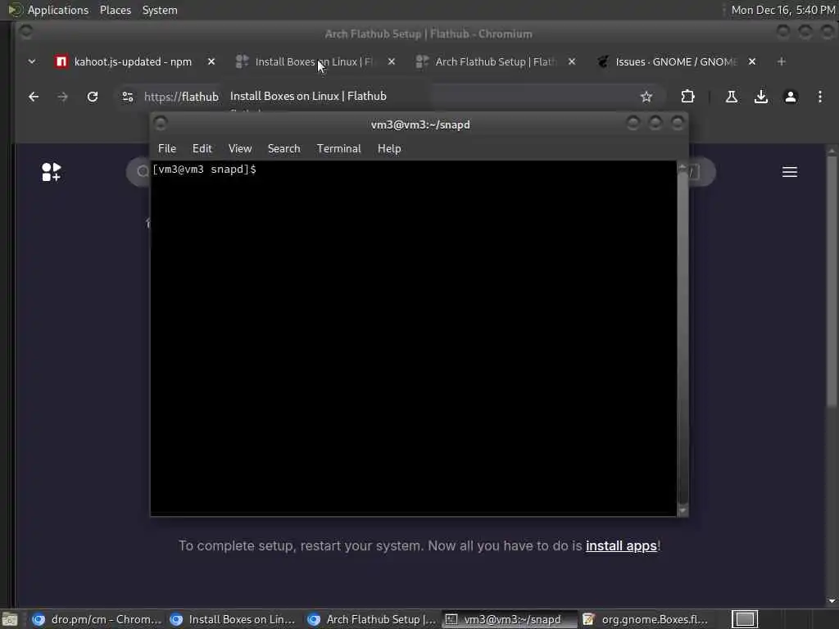Click the clock showing Mon Dec 16
This screenshot has height=629, width=839.
point(783,10)
